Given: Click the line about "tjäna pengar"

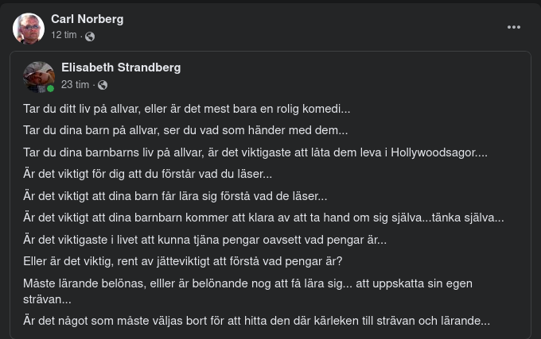Looking at the screenshot, I should click(x=204, y=240).
